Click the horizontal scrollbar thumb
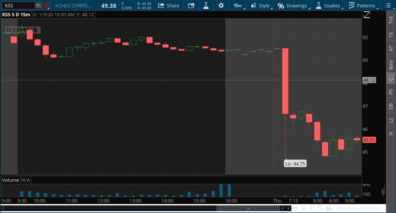396x213 pixels. tap(248, 208)
